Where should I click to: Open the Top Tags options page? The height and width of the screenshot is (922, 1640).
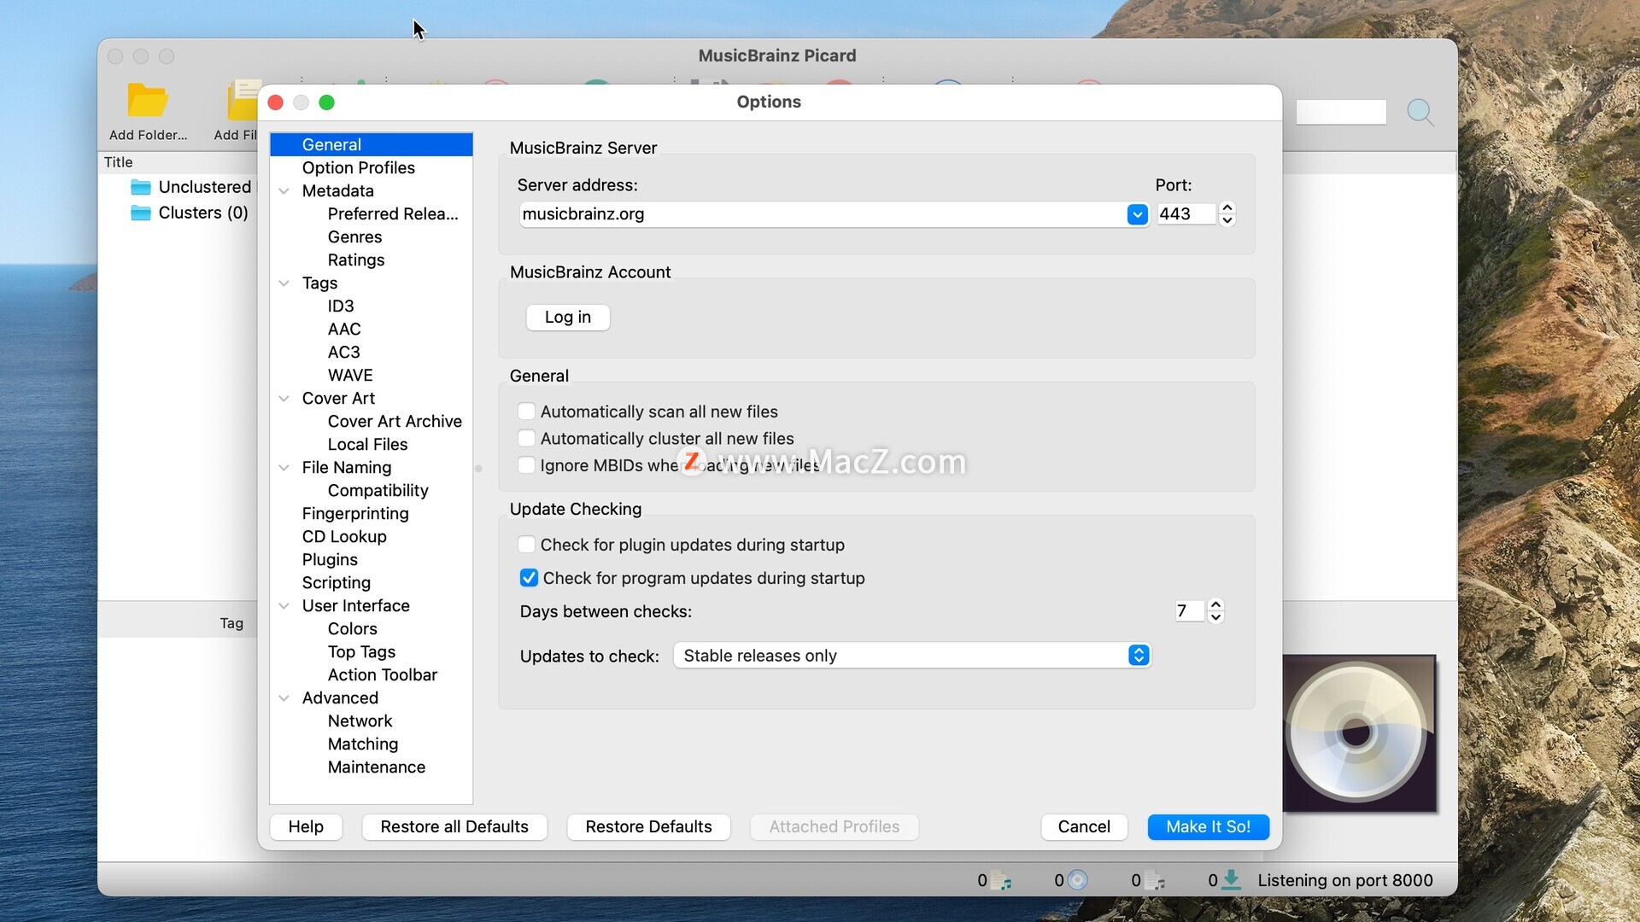(361, 652)
